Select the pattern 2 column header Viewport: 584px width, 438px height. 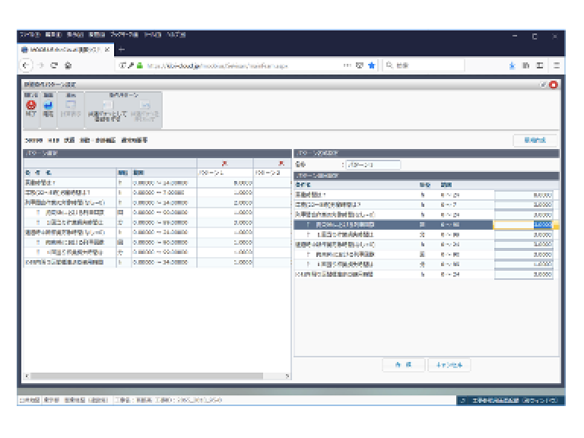coord(272,173)
